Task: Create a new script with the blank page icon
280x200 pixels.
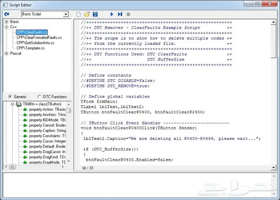Action: tap(79, 14)
